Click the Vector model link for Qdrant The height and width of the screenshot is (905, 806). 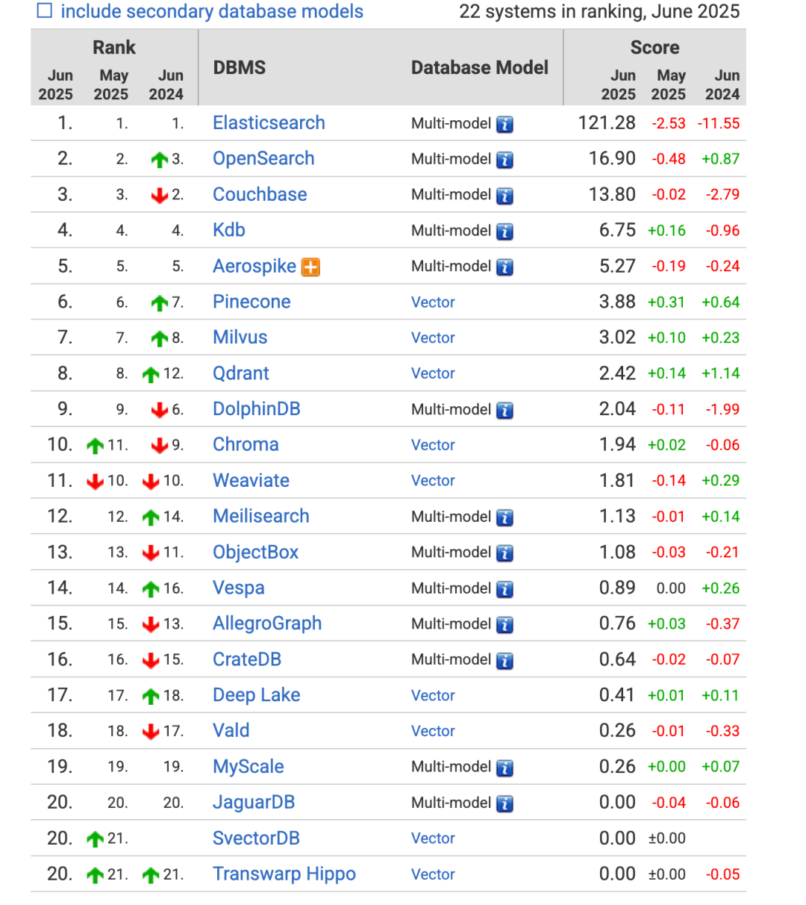(433, 373)
